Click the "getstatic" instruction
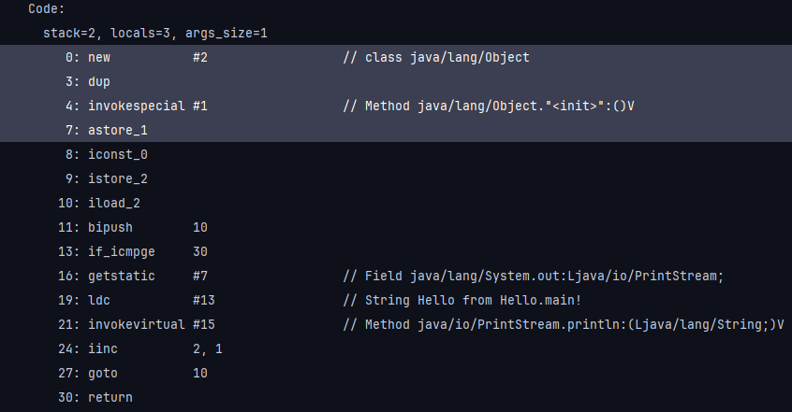The height and width of the screenshot is (412, 792). tap(122, 277)
